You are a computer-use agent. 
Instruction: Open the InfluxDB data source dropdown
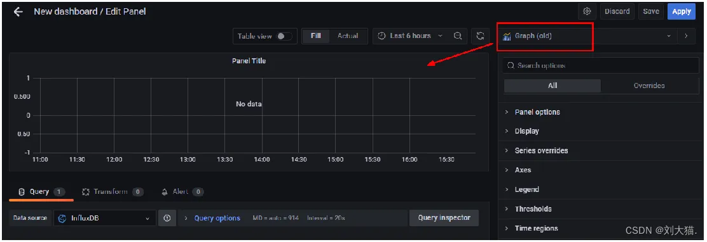(x=105, y=218)
